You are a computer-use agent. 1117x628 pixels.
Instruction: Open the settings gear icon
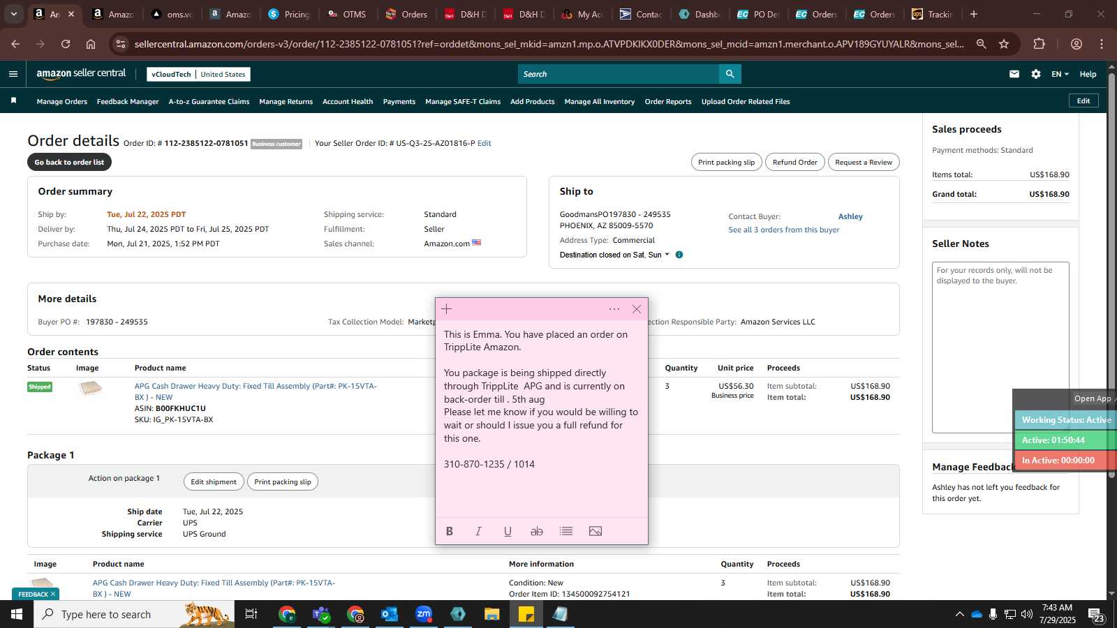click(x=1035, y=74)
